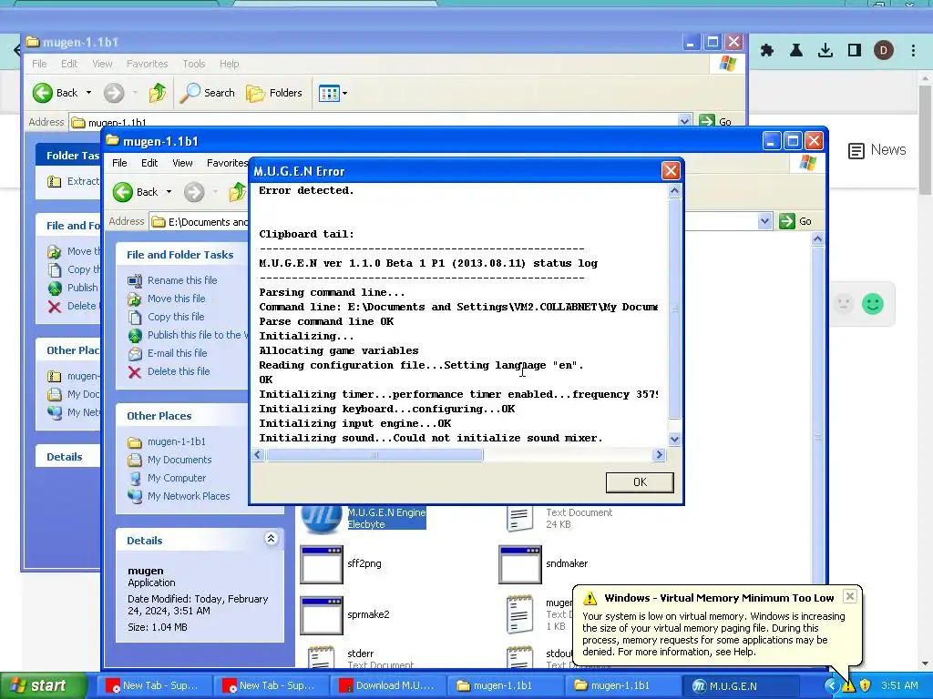Click Rename this file icon
This screenshot has height=699, width=933.
point(135,280)
